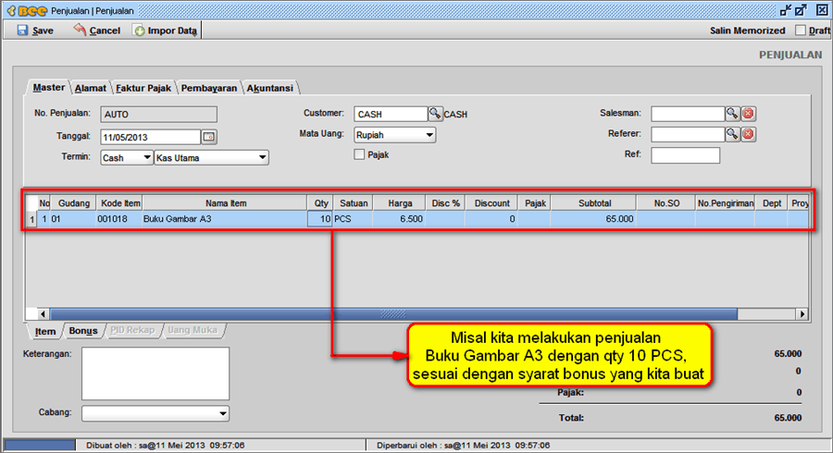Click the Satuan cell PCS

[x=353, y=218]
